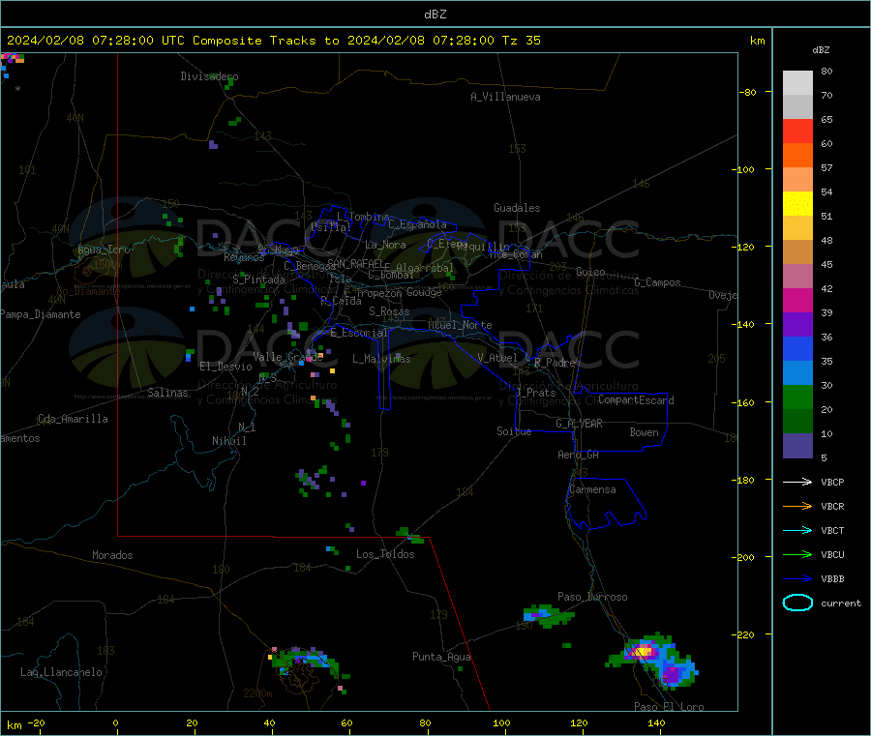This screenshot has width=871, height=736.
Task: Click the 'La_Nora' map label
Action: coord(385,245)
